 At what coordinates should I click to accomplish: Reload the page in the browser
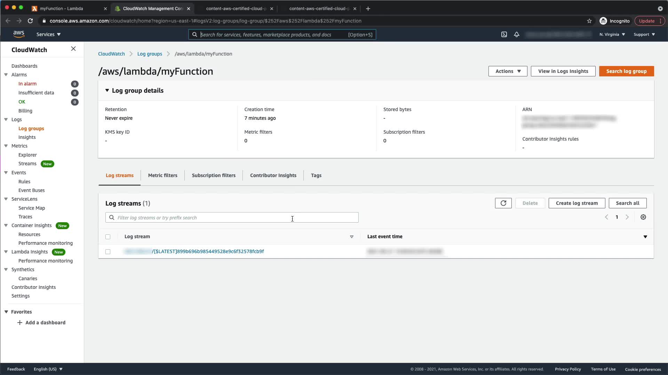pyautogui.click(x=30, y=21)
